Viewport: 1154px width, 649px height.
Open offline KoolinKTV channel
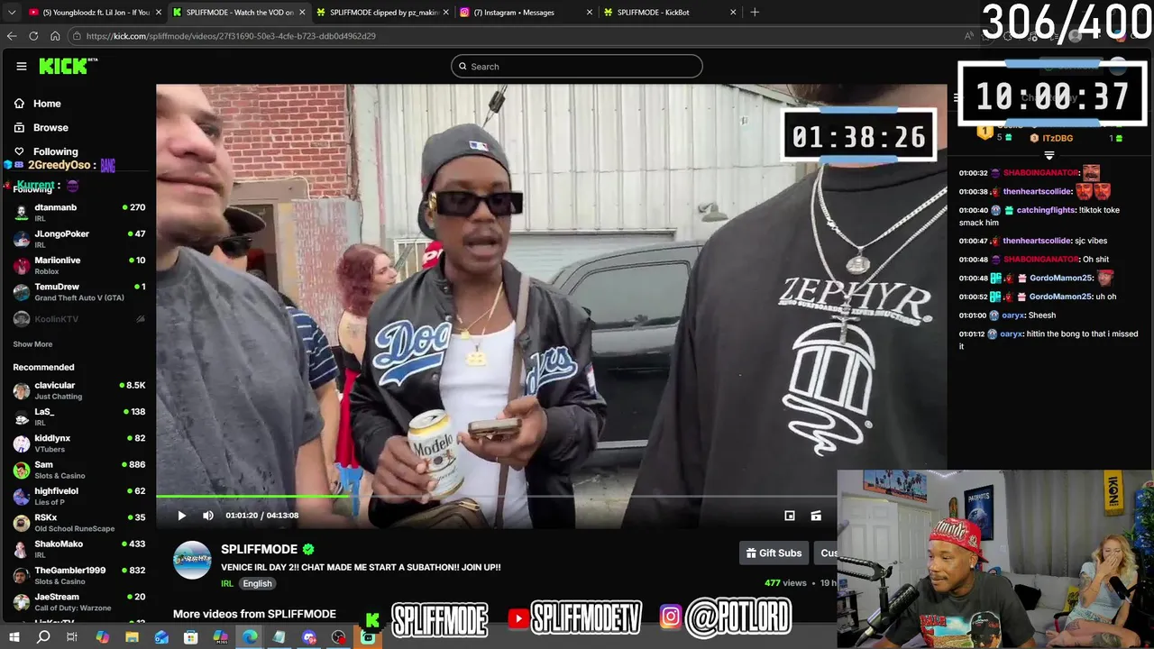79,319
